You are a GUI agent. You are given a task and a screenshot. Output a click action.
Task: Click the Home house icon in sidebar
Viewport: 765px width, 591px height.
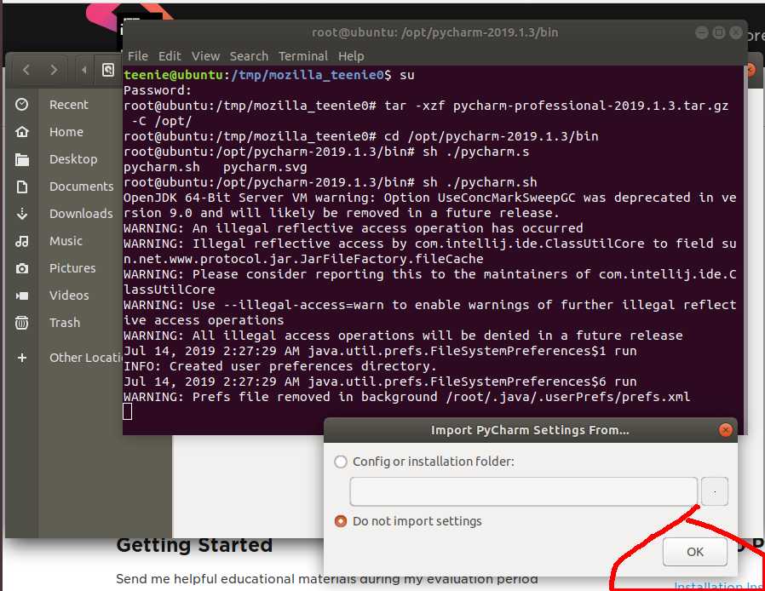pyautogui.click(x=22, y=132)
